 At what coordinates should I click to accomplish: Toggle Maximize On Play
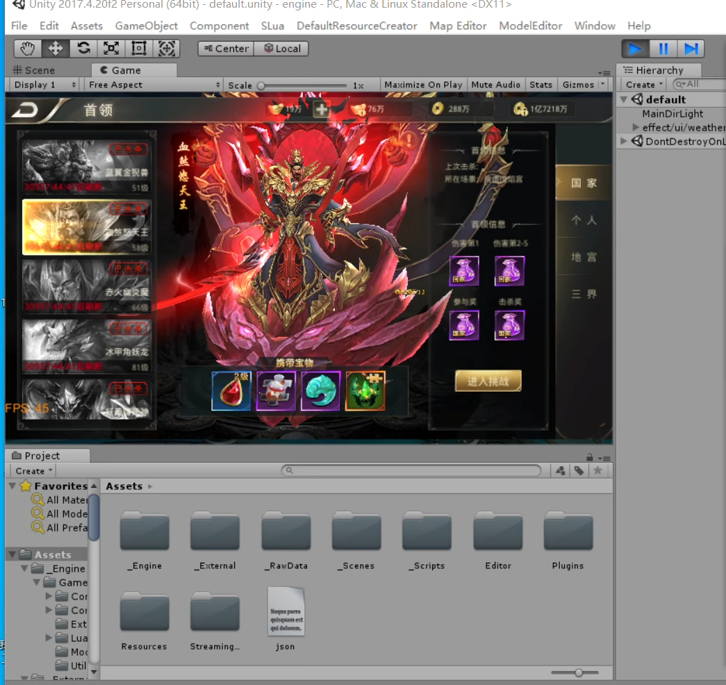coord(423,85)
